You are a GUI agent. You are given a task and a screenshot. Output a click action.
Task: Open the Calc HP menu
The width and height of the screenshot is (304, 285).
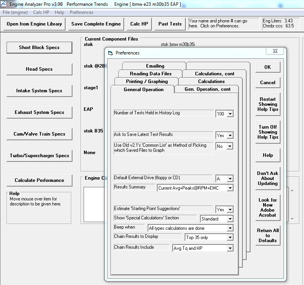41,12
